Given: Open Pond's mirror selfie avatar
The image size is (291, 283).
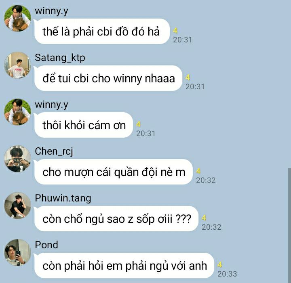Looking at the screenshot, I should coord(18,252).
